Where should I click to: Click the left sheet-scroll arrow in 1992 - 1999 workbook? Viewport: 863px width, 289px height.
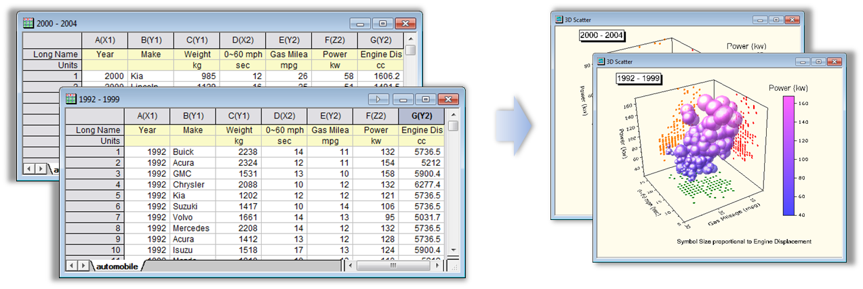point(72,266)
